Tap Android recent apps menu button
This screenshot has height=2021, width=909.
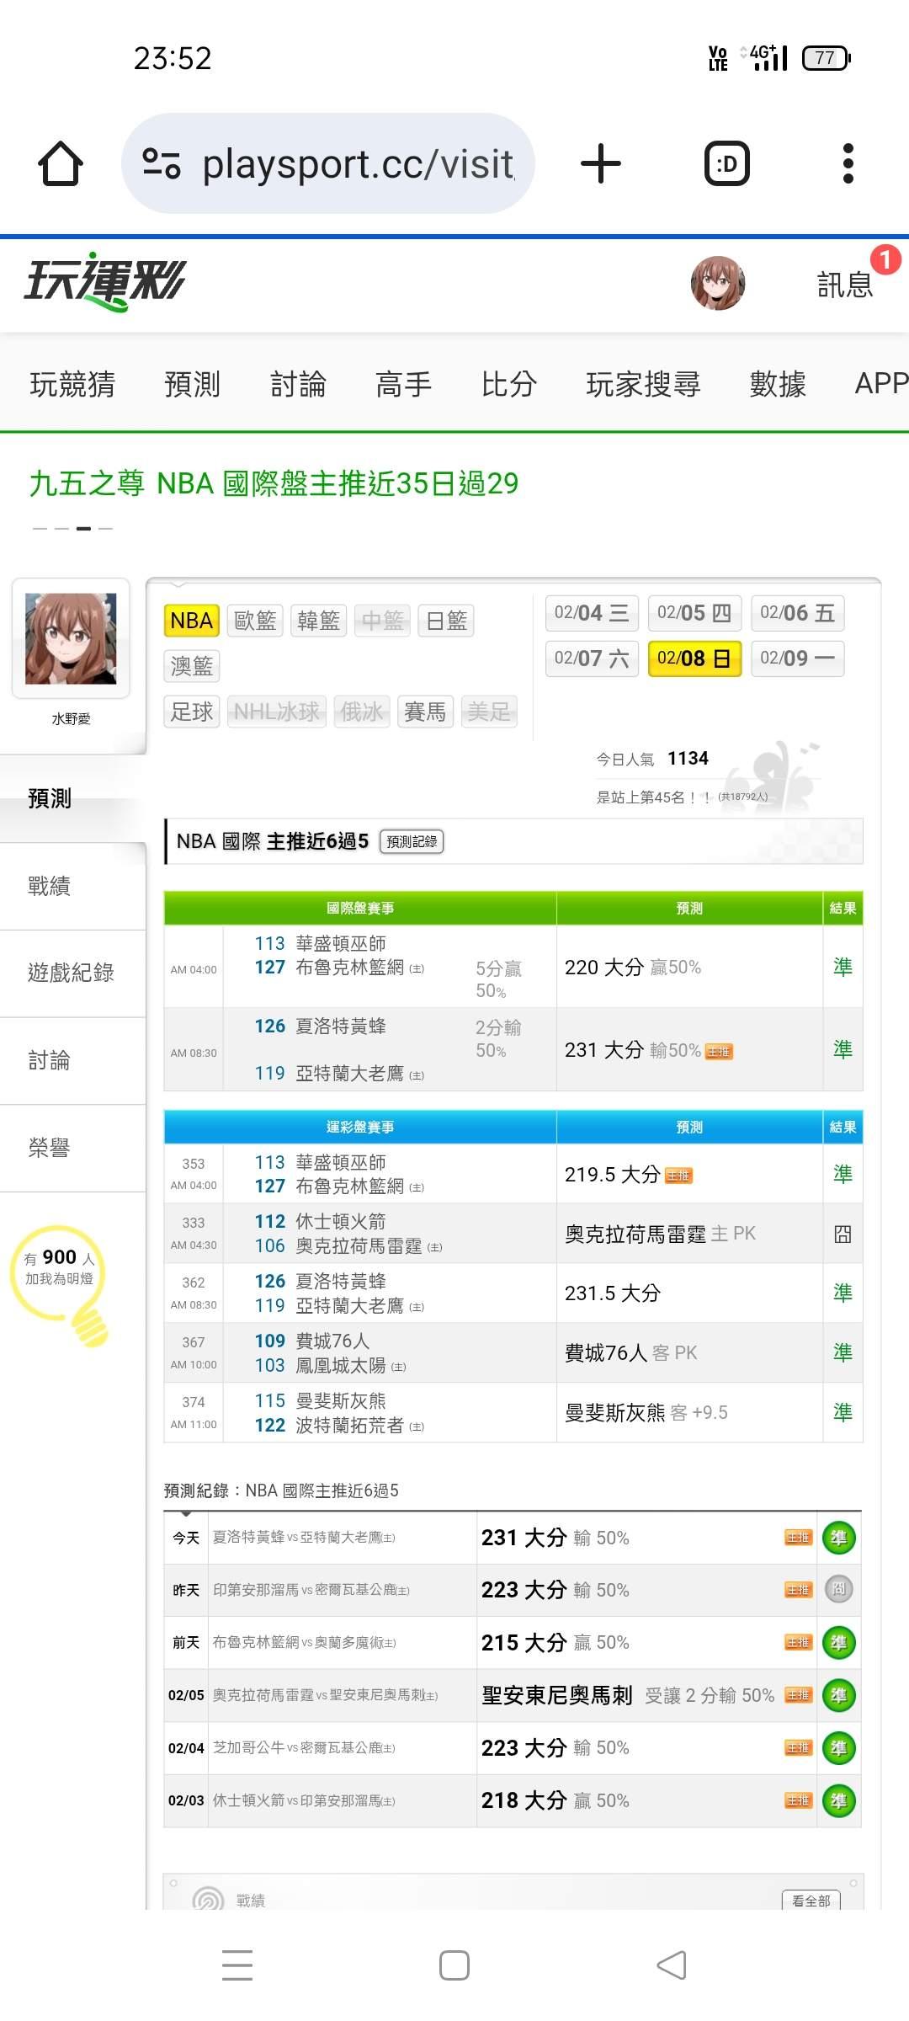(237, 1965)
